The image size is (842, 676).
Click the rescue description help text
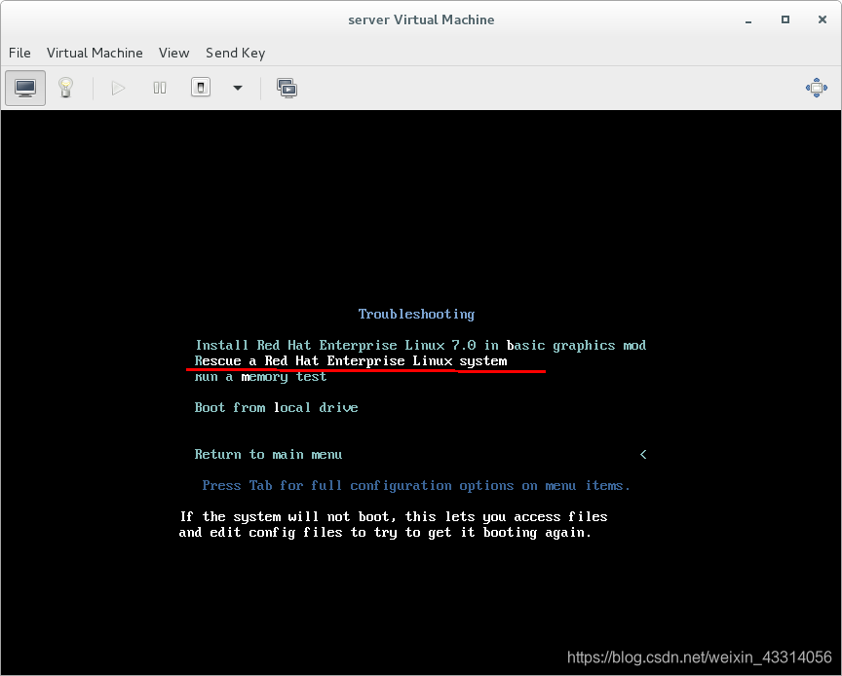tap(393, 525)
